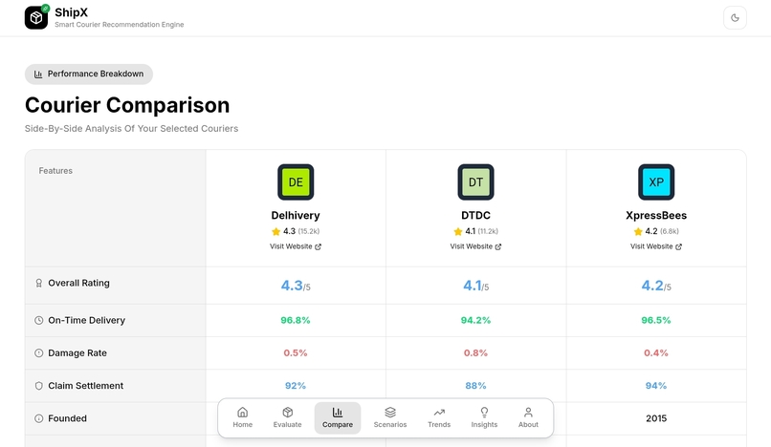Click the DTDC DT logo tile

(x=476, y=182)
